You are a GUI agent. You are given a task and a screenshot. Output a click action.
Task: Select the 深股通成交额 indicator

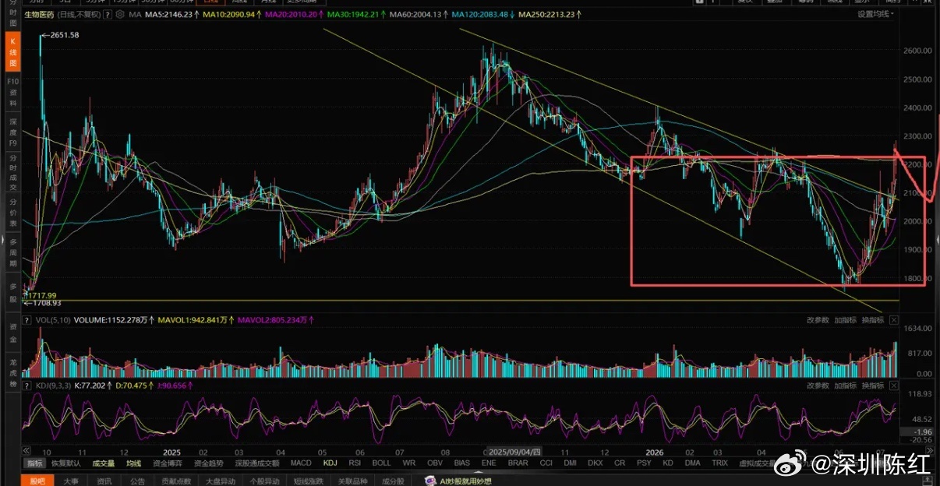[x=256, y=463]
